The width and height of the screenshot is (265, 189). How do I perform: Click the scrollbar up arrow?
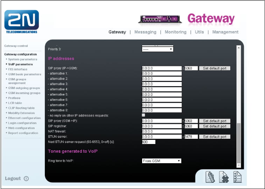239,48
